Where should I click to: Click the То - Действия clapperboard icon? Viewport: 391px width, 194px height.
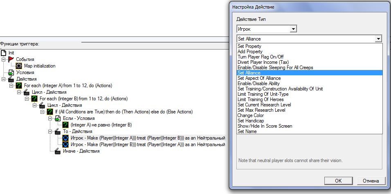(58, 131)
